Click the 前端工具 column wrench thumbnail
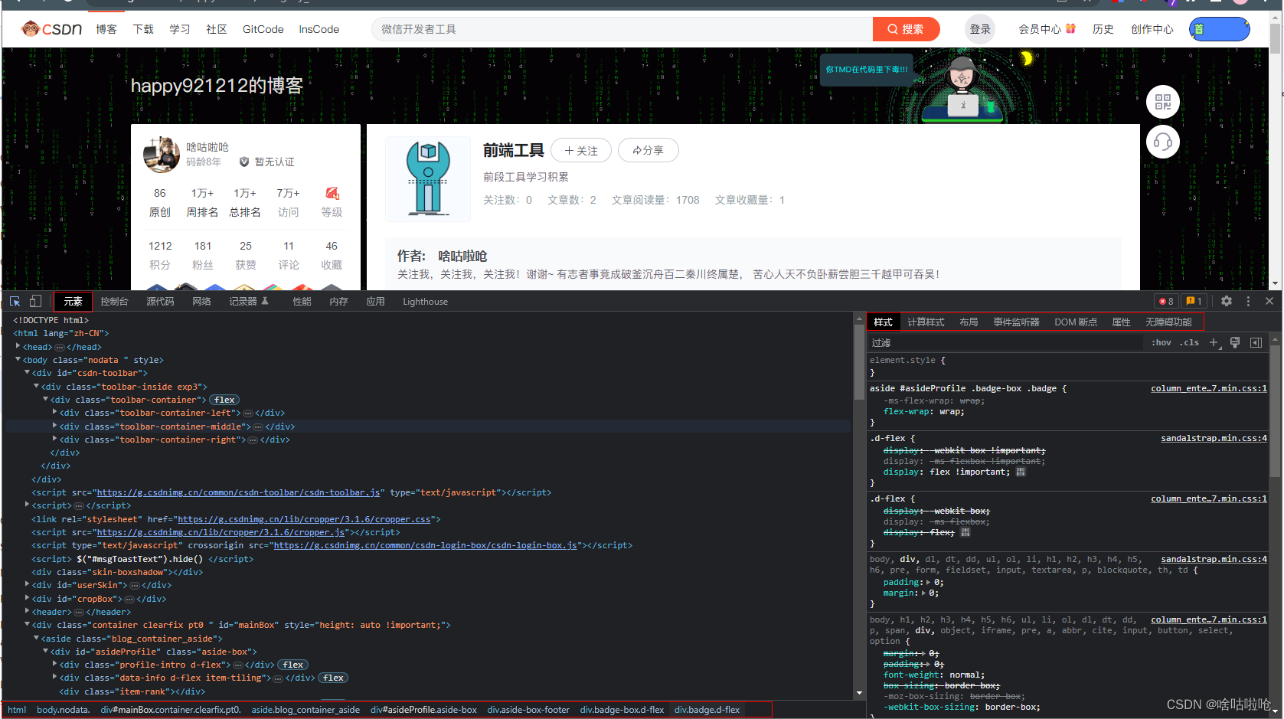Viewport: 1284px width, 719px height. (x=427, y=179)
